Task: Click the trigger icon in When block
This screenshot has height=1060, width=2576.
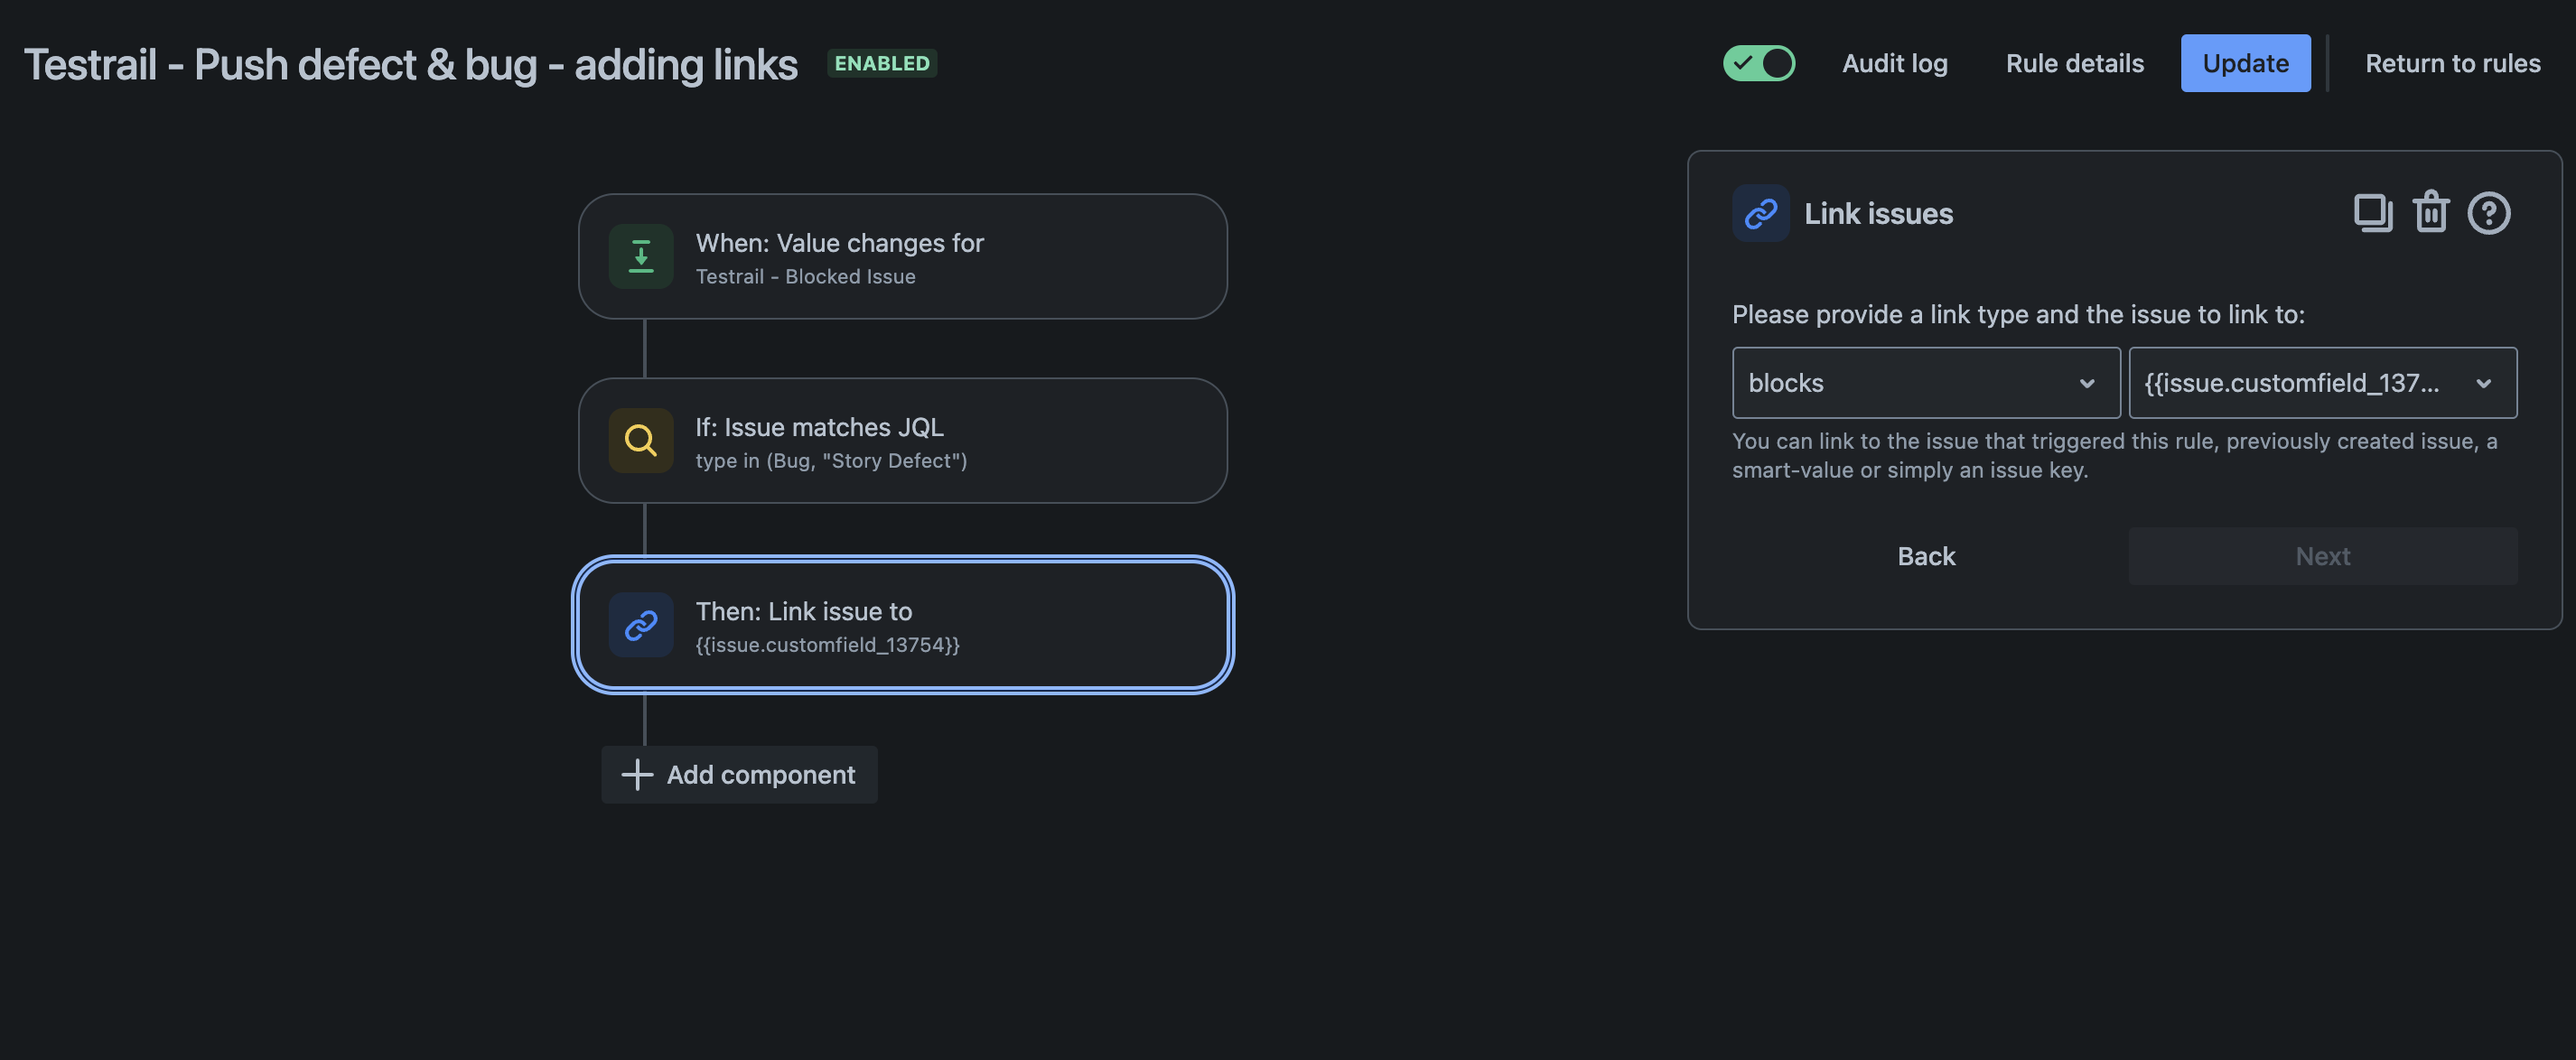Action: click(x=640, y=256)
